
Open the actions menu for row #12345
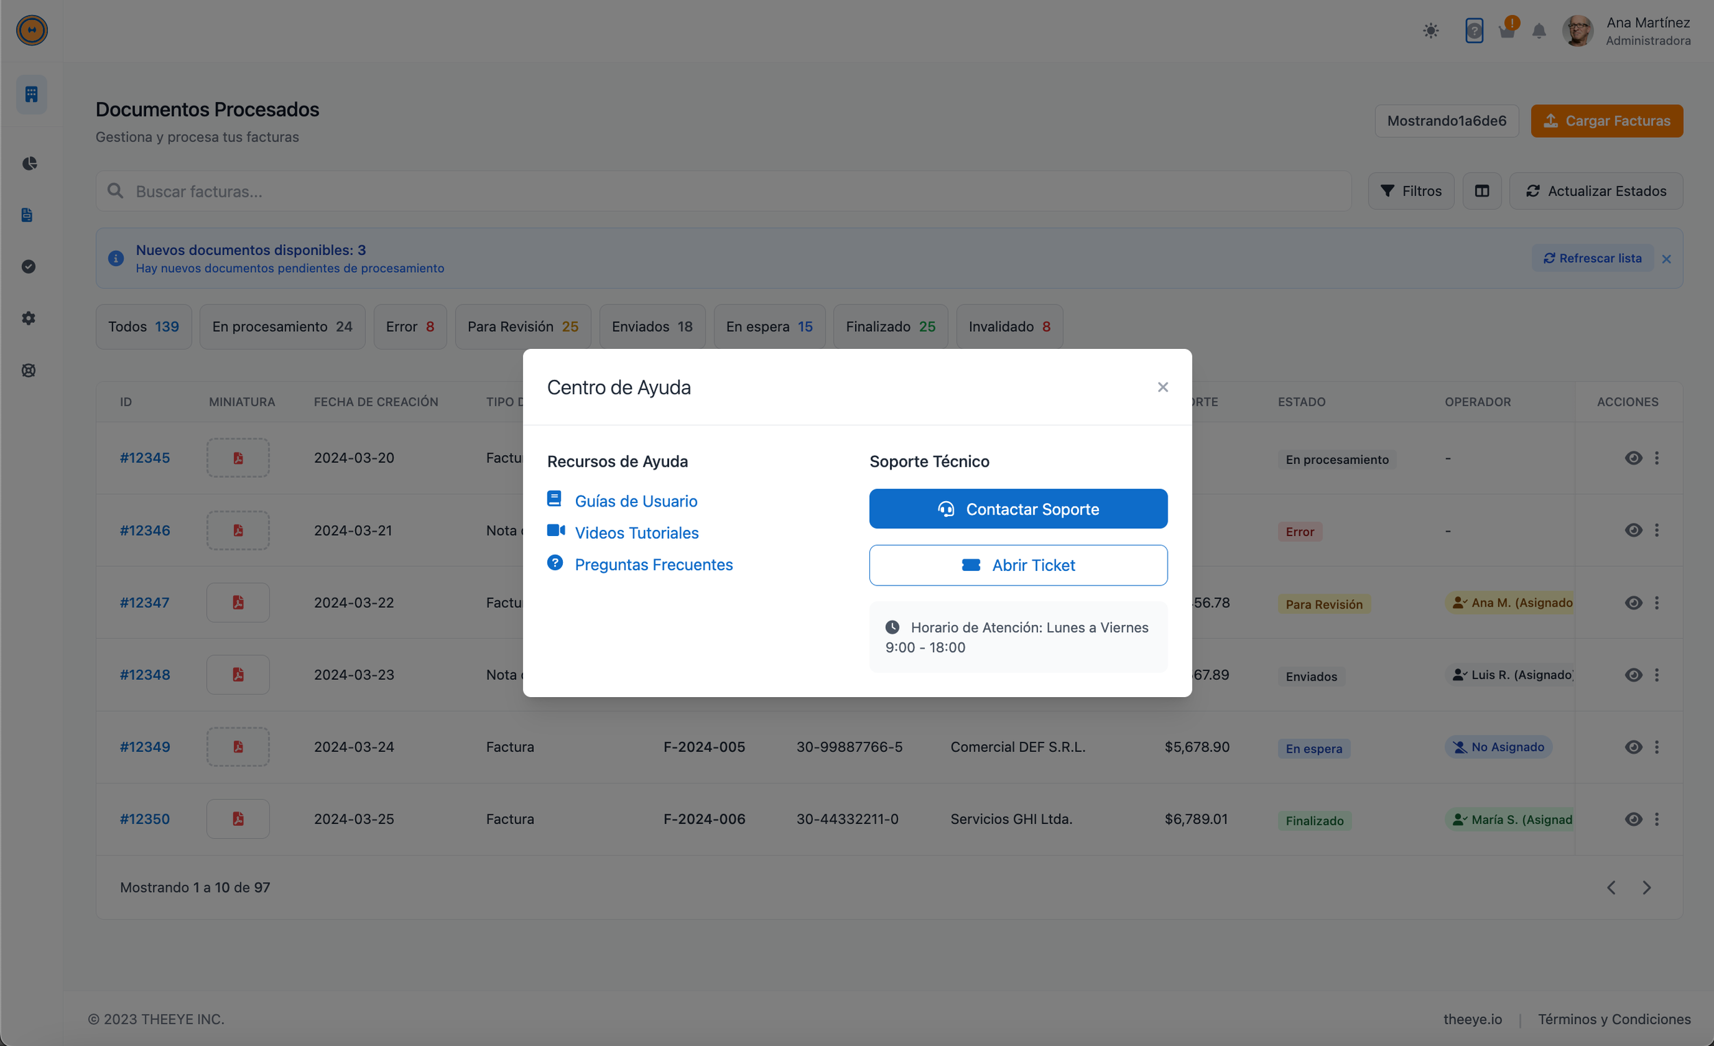(1656, 458)
